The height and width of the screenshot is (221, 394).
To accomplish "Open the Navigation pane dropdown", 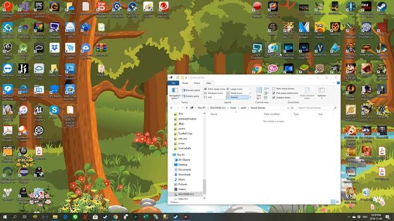I will pyautogui.click(x=175, y=93).
